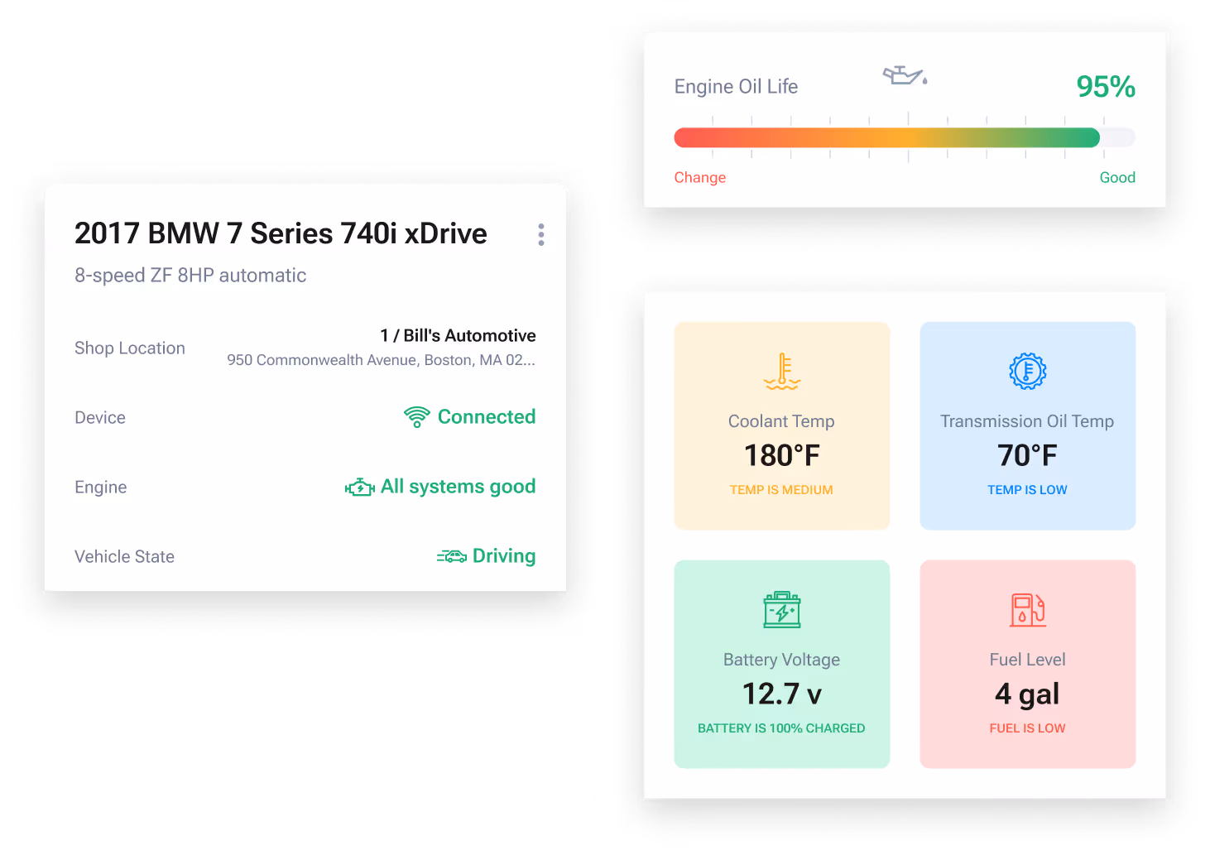Click the engine oil can icon

point(905,75)
